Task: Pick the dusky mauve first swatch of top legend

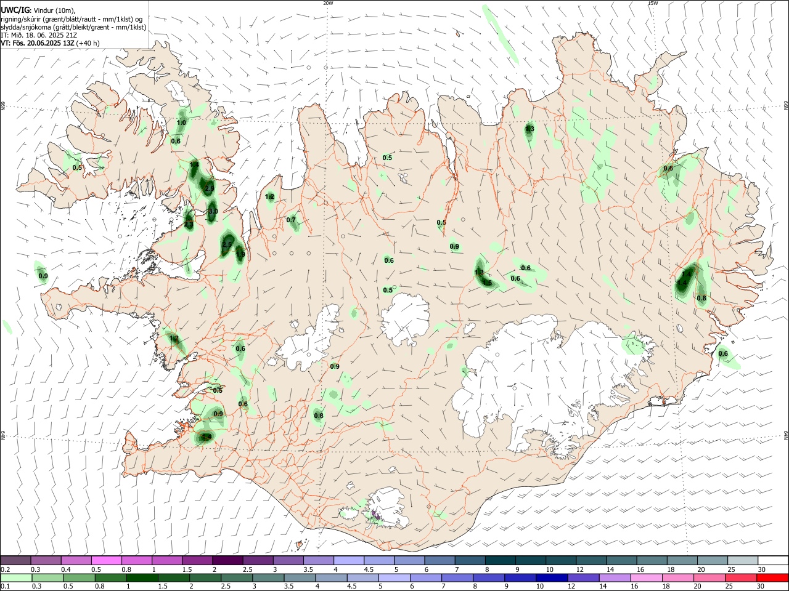Action: [x=15, y=560]
